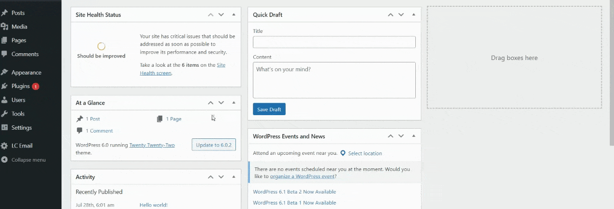Click the Quick Draft Title field
The width and height of the screenshot is (614, 209).
(x=334, y=42)
